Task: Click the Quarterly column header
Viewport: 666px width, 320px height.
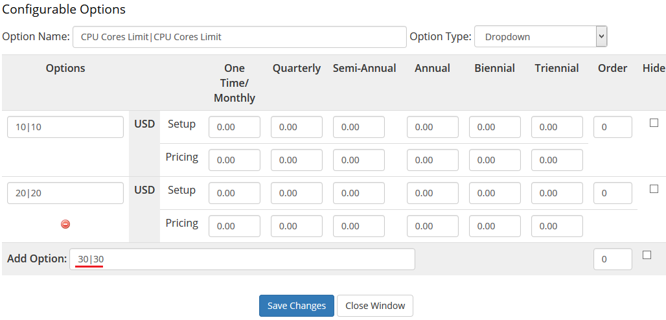Action: click(297, 68)
